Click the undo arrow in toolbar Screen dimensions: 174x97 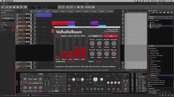71,7
